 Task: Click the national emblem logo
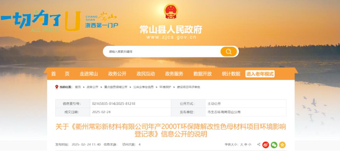(x=171, y=11)
